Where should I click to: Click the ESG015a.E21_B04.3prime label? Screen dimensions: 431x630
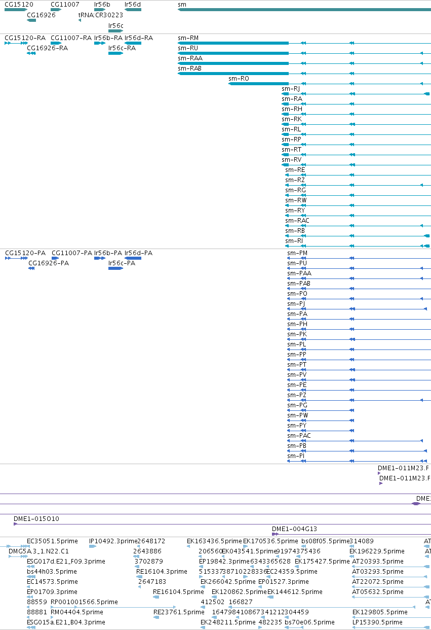(x=66, y=622)
